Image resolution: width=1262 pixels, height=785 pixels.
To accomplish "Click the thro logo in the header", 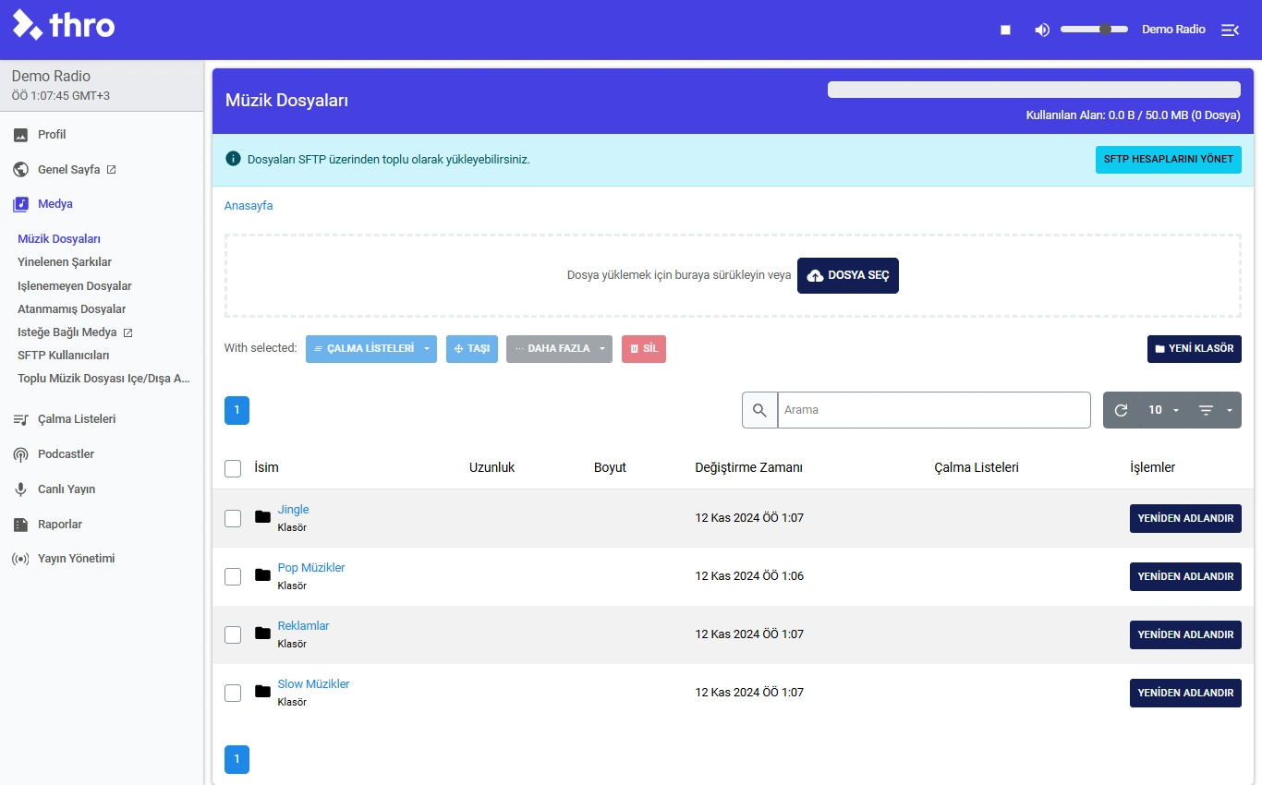I will click(x=64, y=25).
